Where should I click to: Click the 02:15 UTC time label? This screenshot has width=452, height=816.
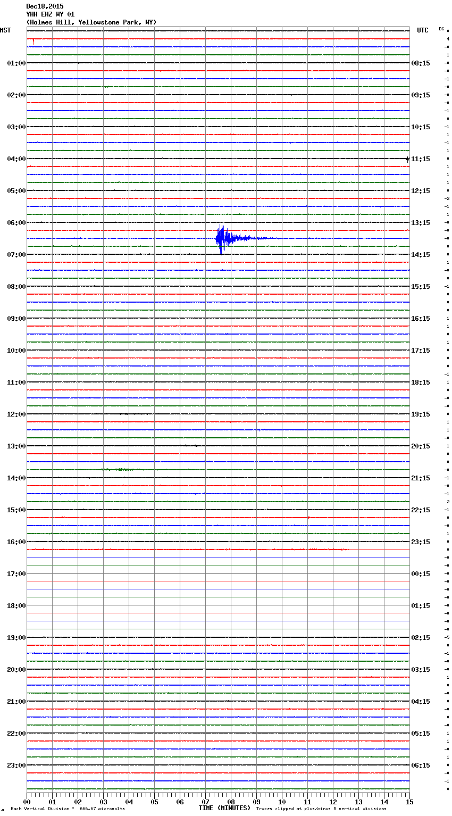421,638
